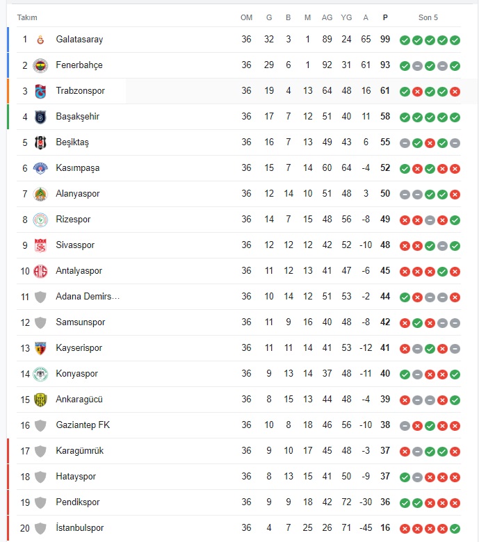Click the AG goals-scored column header

pyautogui.click(x=327, y=17)
